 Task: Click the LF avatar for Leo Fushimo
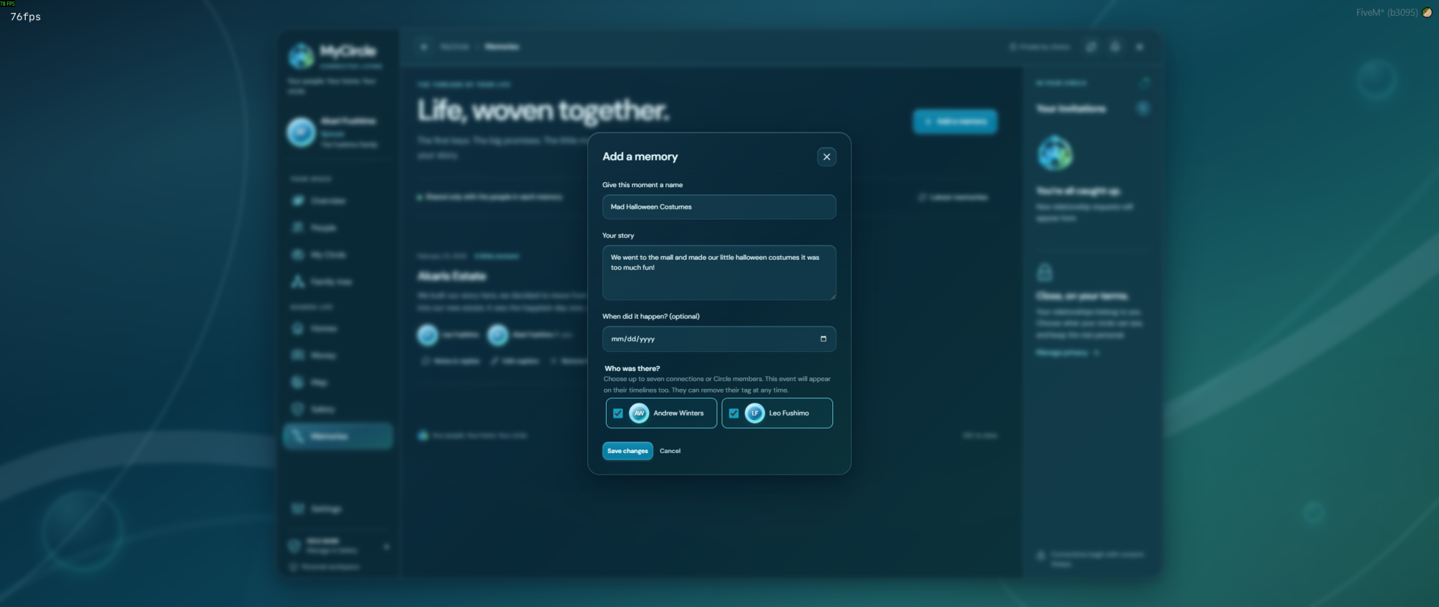tap(754, 413)
